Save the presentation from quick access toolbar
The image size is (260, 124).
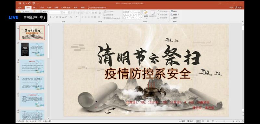(x=19, y=3)
